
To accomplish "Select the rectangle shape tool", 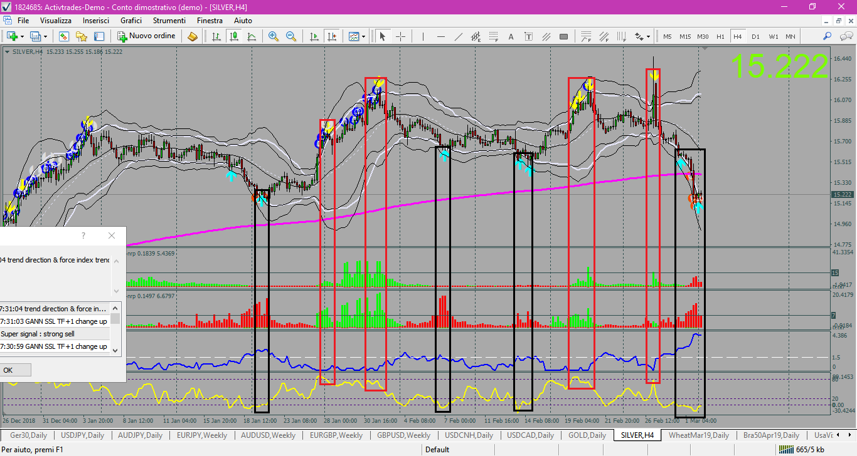I will (563, 36).
